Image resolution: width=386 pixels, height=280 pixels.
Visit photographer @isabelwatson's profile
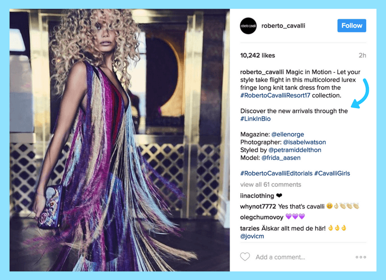[x=304, y=142]
